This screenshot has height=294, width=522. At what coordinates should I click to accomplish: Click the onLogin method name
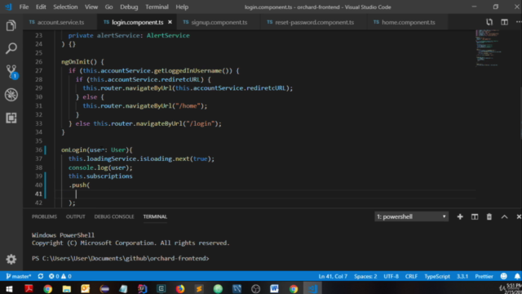point(74,150)
